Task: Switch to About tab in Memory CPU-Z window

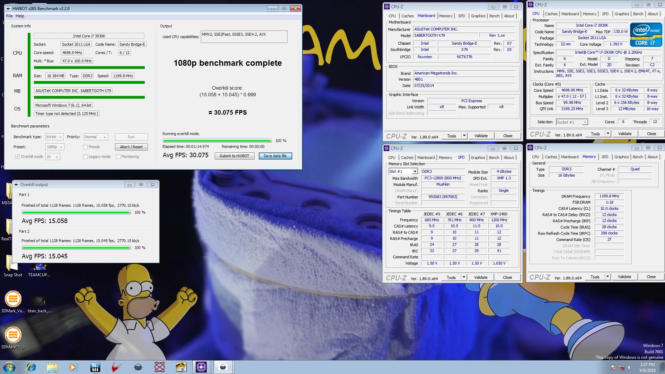Action: coord(652,157)
